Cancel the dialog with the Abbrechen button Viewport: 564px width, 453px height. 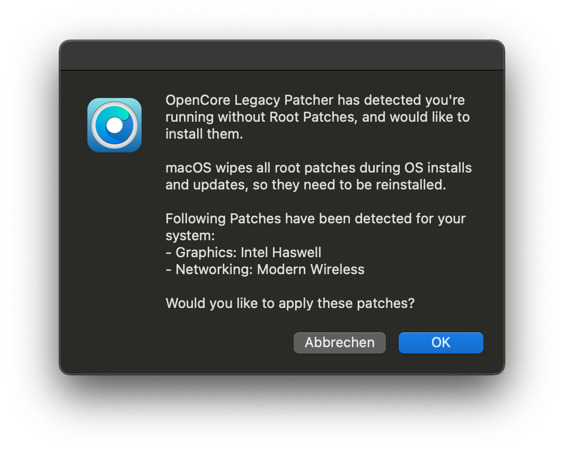pos(339,342)
